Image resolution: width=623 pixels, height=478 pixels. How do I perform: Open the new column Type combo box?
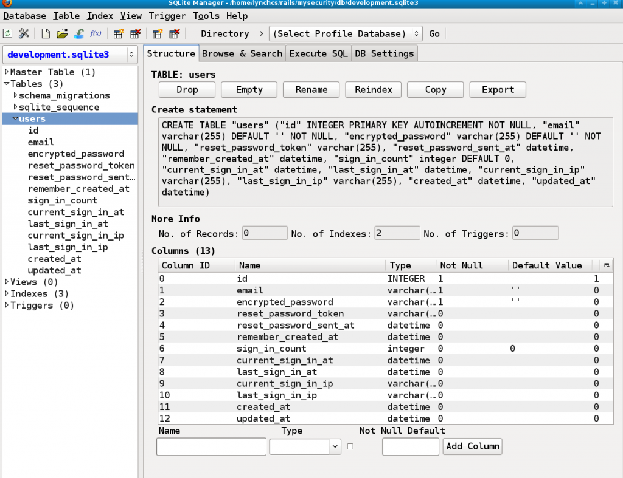click(305, 446)
